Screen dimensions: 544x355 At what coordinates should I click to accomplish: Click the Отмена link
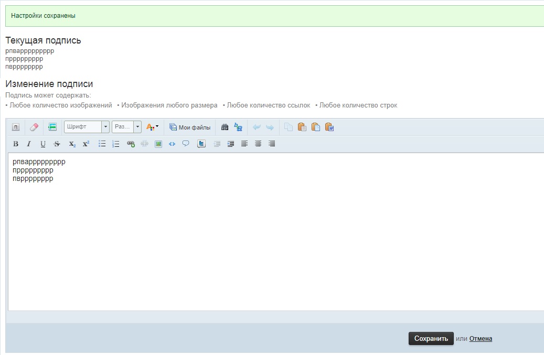pyautogui.click(x=481, y=339)
